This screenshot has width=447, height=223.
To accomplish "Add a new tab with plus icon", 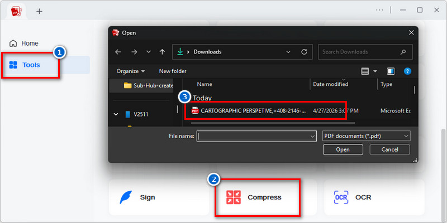I will point(39,11).
